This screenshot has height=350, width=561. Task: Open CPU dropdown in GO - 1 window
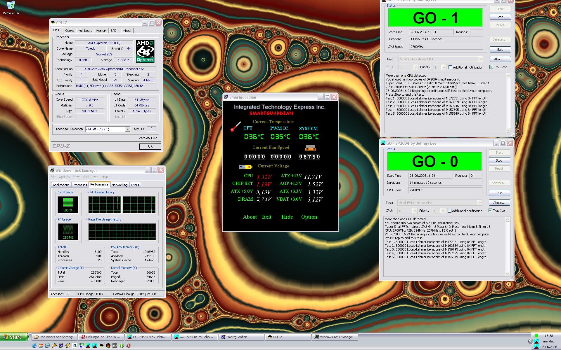click(x=415, y=67)
